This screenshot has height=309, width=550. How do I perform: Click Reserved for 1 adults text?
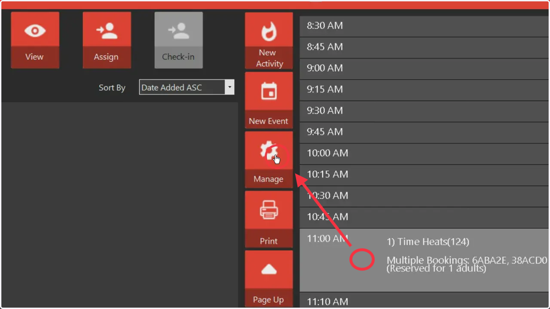(436, 269)
